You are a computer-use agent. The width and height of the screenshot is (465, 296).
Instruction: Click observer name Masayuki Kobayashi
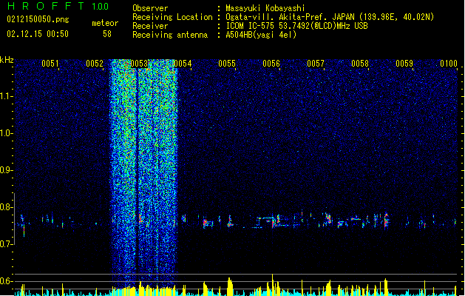point(265,8)
